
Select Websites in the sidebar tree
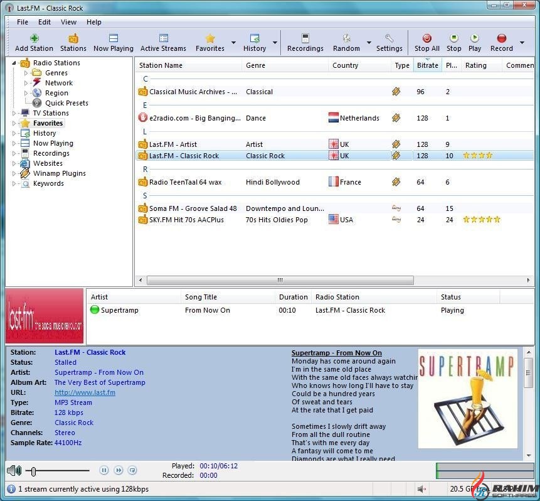(x=48, y=163)
